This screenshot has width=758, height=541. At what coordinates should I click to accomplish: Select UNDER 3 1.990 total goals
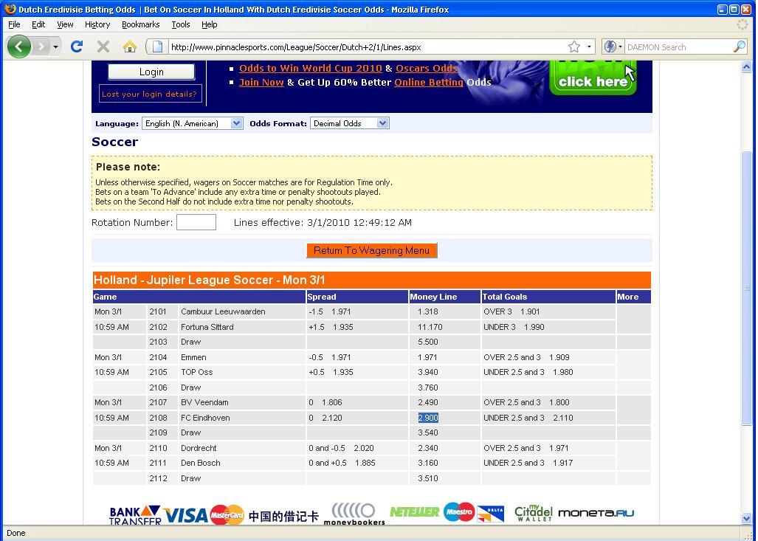[x=514, y=327]
